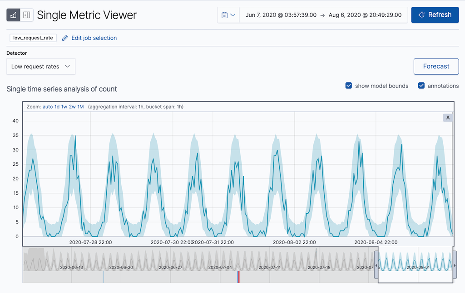
Task: Open the Detector dropdown showing Low request rates
Action: pyautogui.click(x=40, y=66)
